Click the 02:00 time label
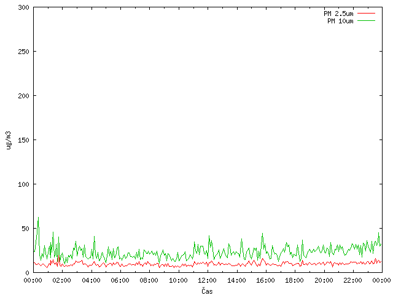Viewport: 393px width, 295px height. click(x=61, y=280)
